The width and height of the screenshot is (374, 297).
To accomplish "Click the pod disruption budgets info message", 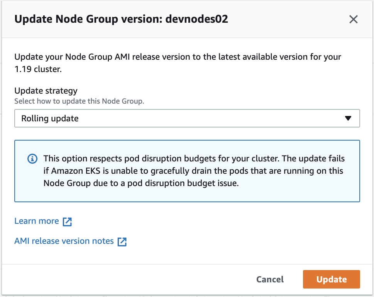I will (x=194, y=171).
